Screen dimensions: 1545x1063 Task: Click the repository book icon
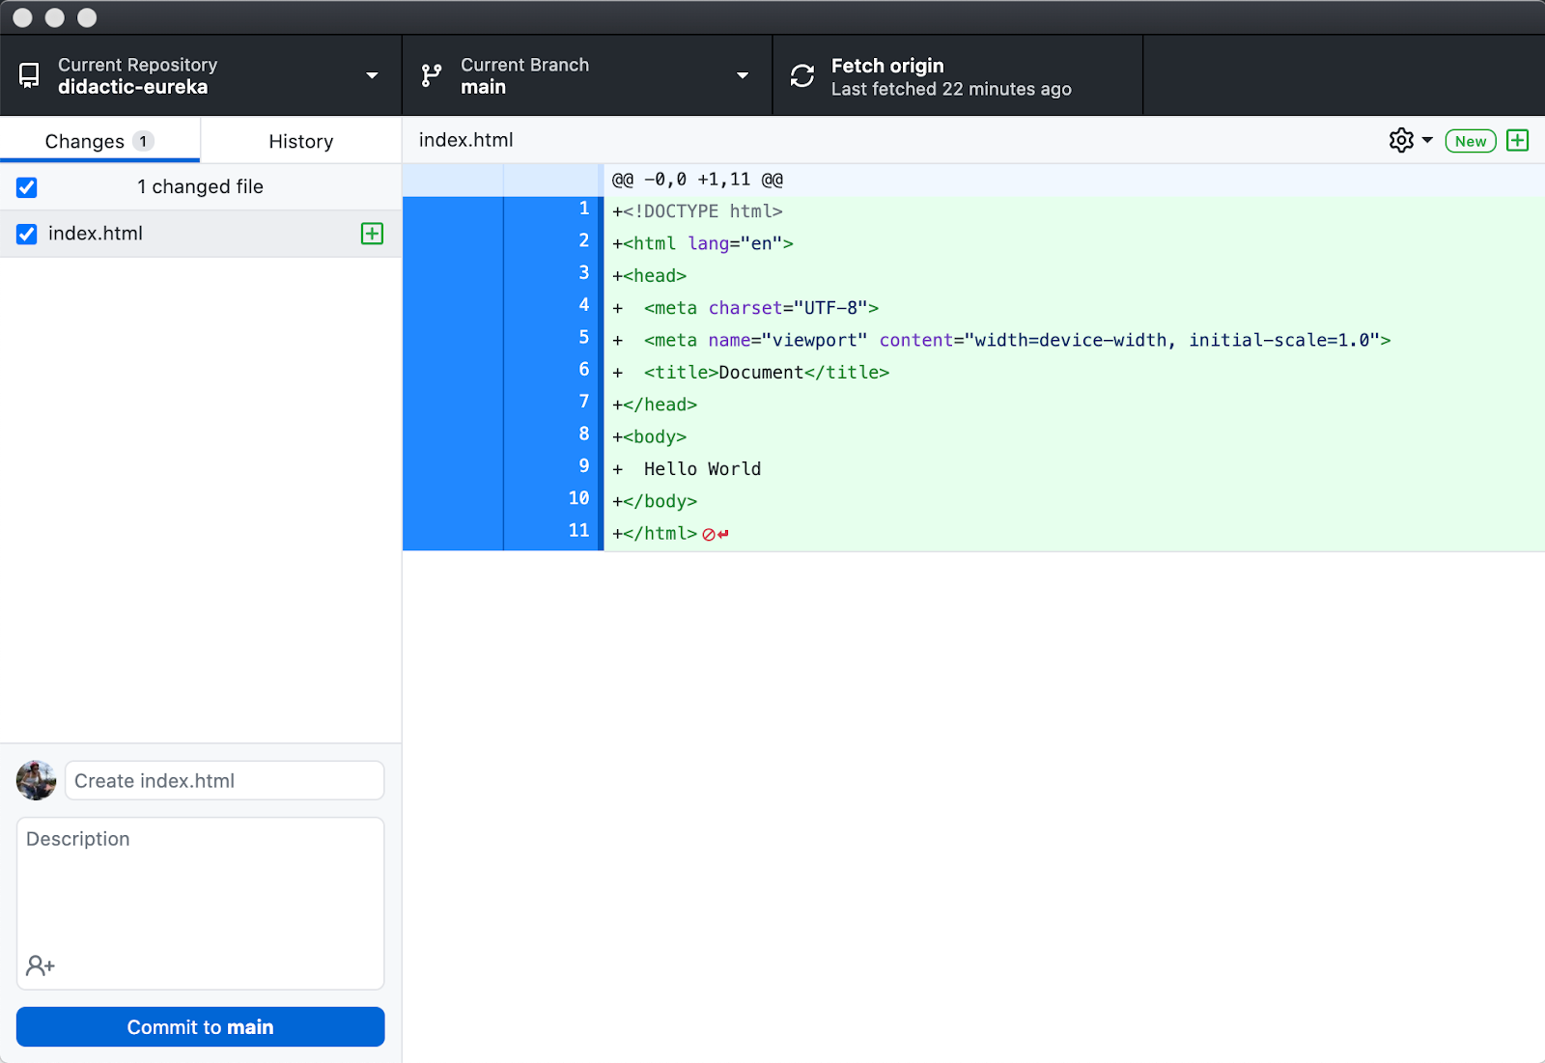coord(28,74)
